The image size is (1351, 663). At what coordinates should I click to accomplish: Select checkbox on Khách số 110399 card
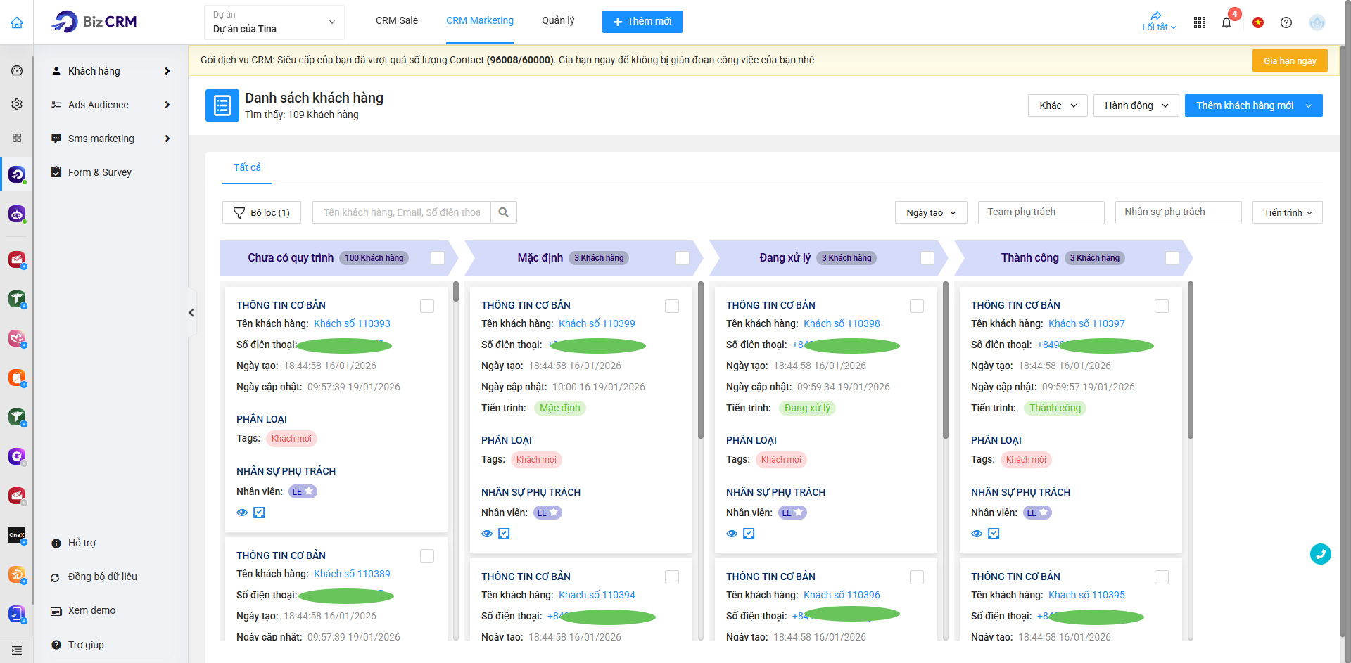pyautogui.click(x=672, y=306)
